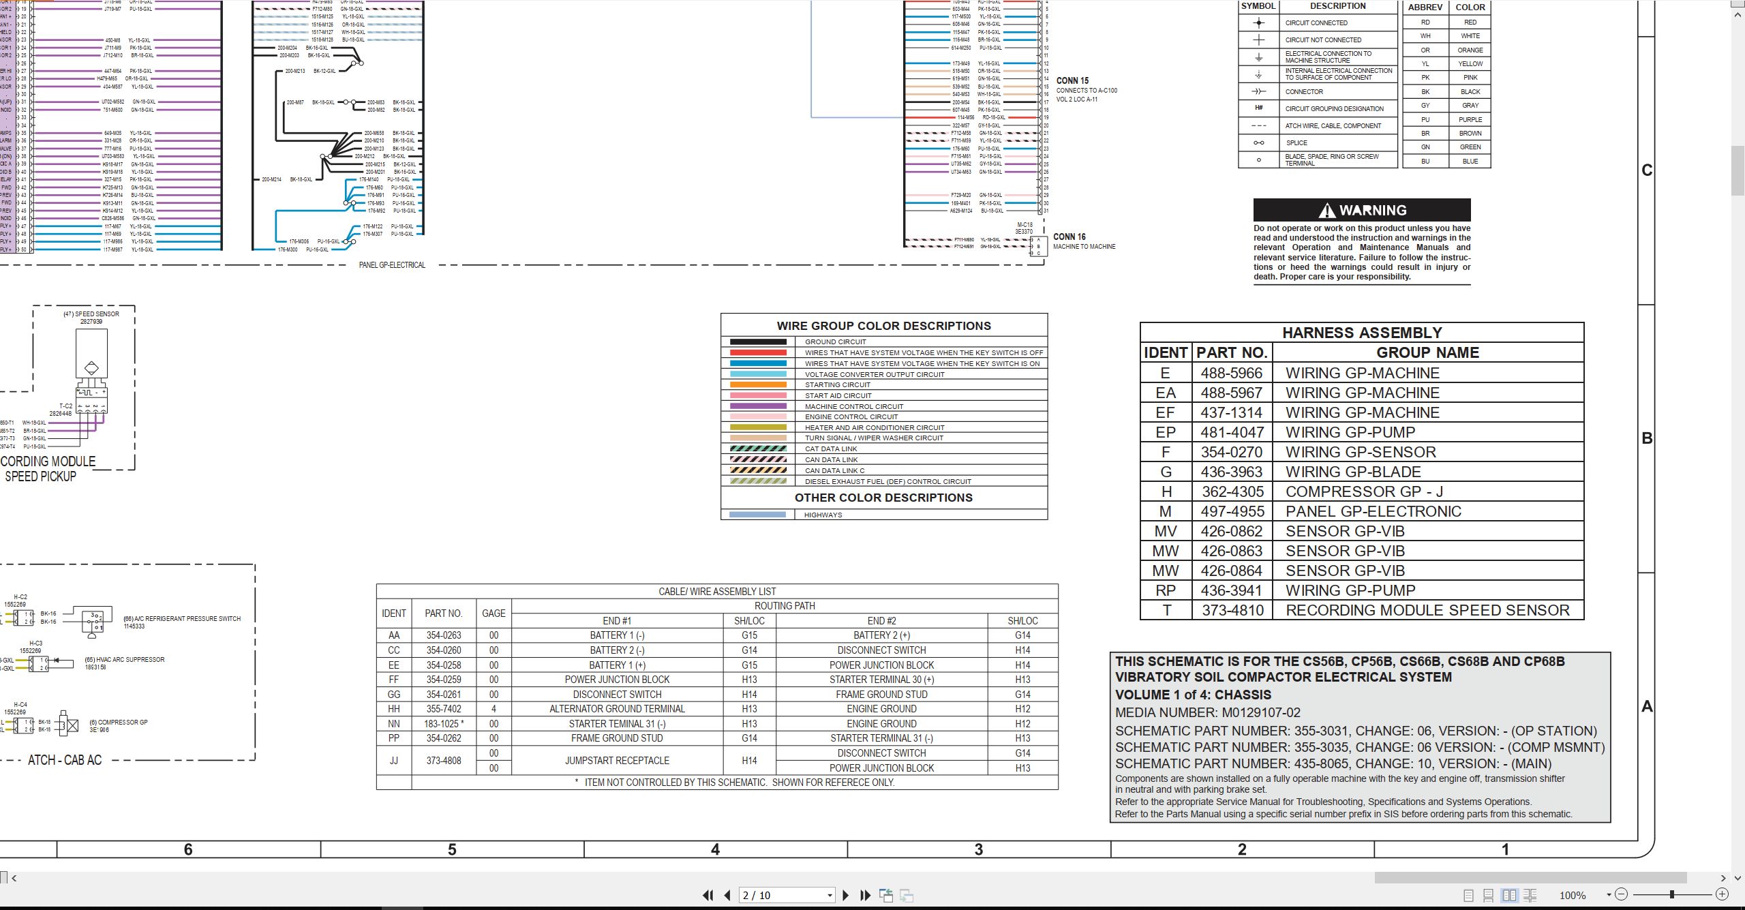Click the black GROUND CIRCUIT color swatch

tap(758, 342)
